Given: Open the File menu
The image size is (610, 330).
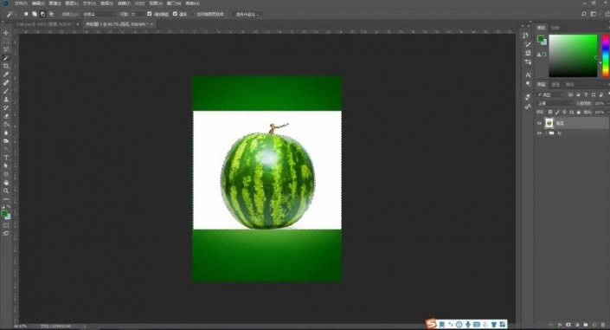Looking at the screenshot, I should click(21, 3).
